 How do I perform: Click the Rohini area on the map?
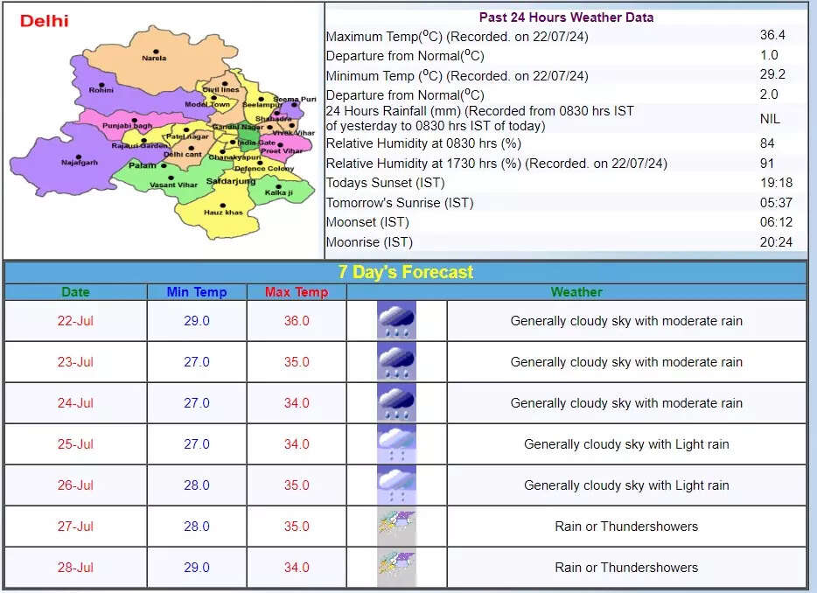coord(101,87)
